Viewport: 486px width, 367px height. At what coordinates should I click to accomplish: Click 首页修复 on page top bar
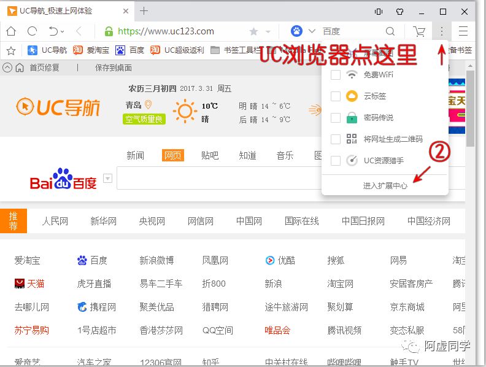44,68
